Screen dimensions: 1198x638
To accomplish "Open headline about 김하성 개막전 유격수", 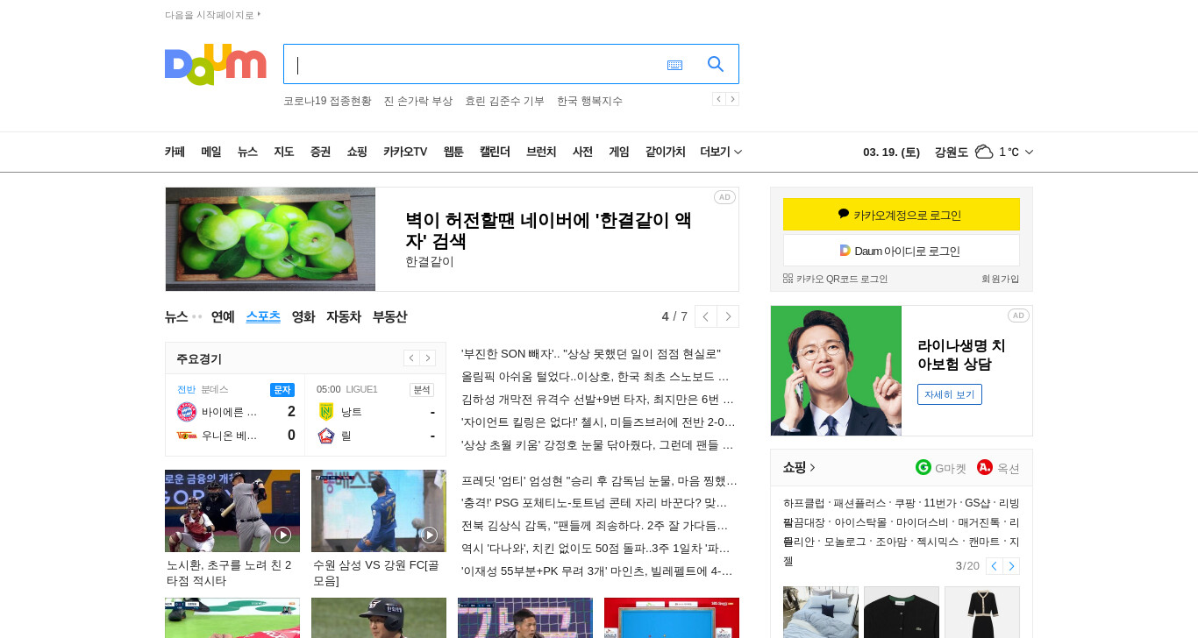I will tap(597, 400).
